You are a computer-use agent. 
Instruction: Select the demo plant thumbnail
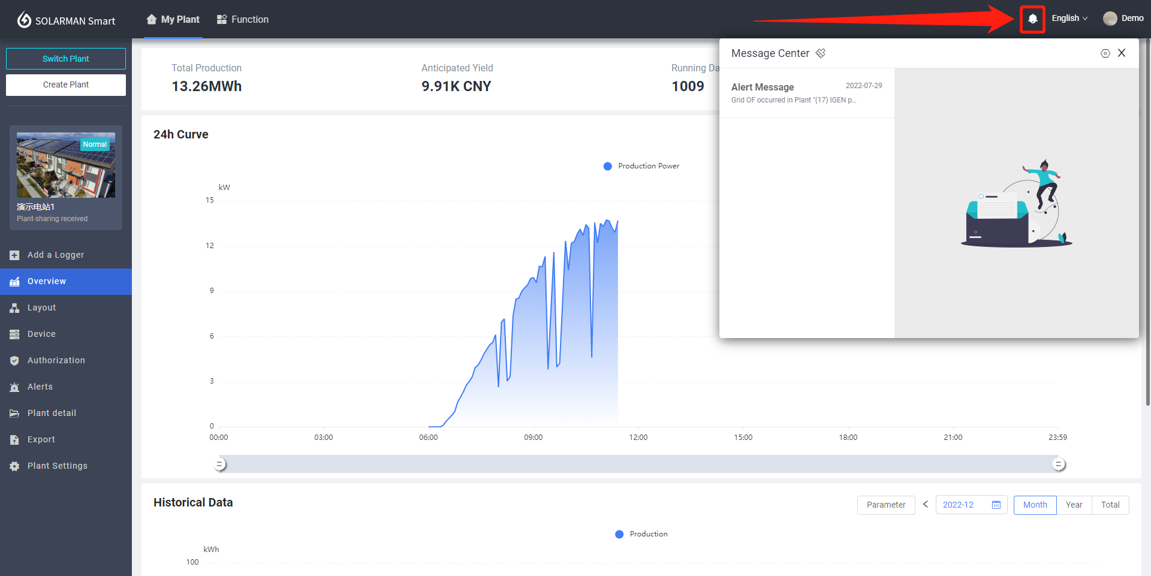[66, 165]
